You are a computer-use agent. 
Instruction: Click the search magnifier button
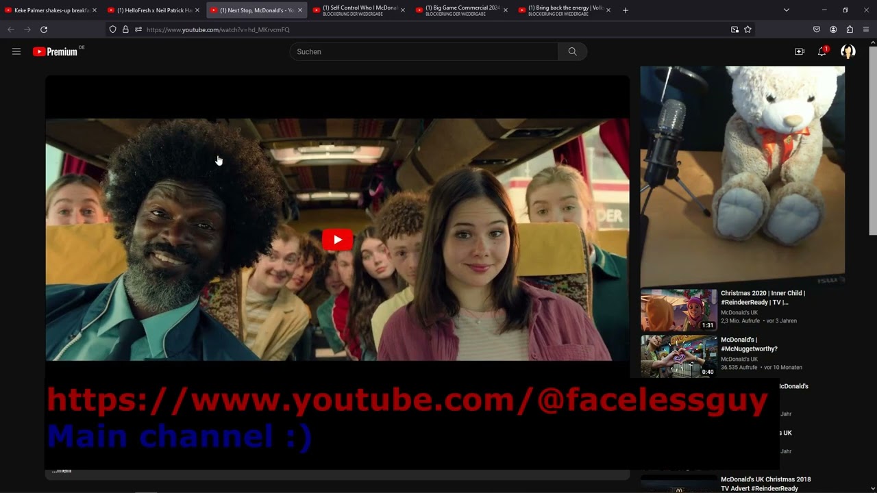(x=573, y=51)
